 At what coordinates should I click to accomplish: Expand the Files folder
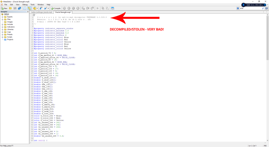[x=2, y=19]
